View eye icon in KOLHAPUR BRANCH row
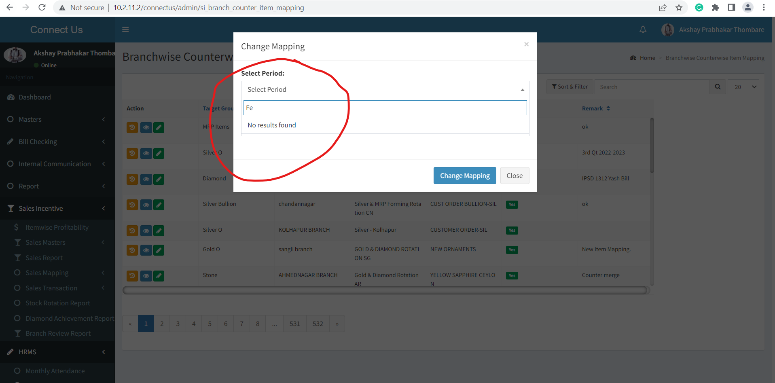The image size is (775, 383). (x=146, y=231)
